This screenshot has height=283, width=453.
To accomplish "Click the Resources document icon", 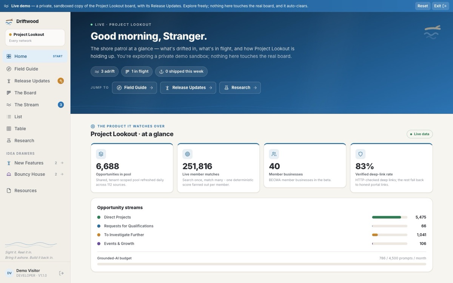I will 9,191.
